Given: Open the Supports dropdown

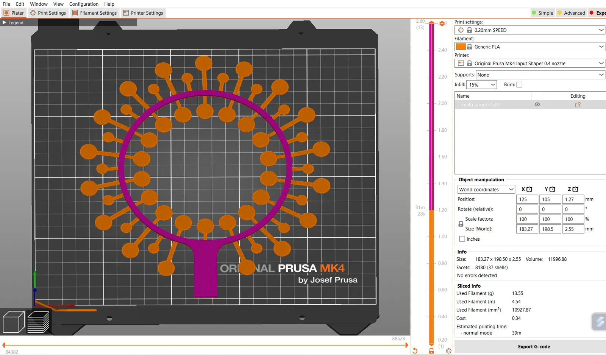Looking at the screenshot, I should 540,75.
